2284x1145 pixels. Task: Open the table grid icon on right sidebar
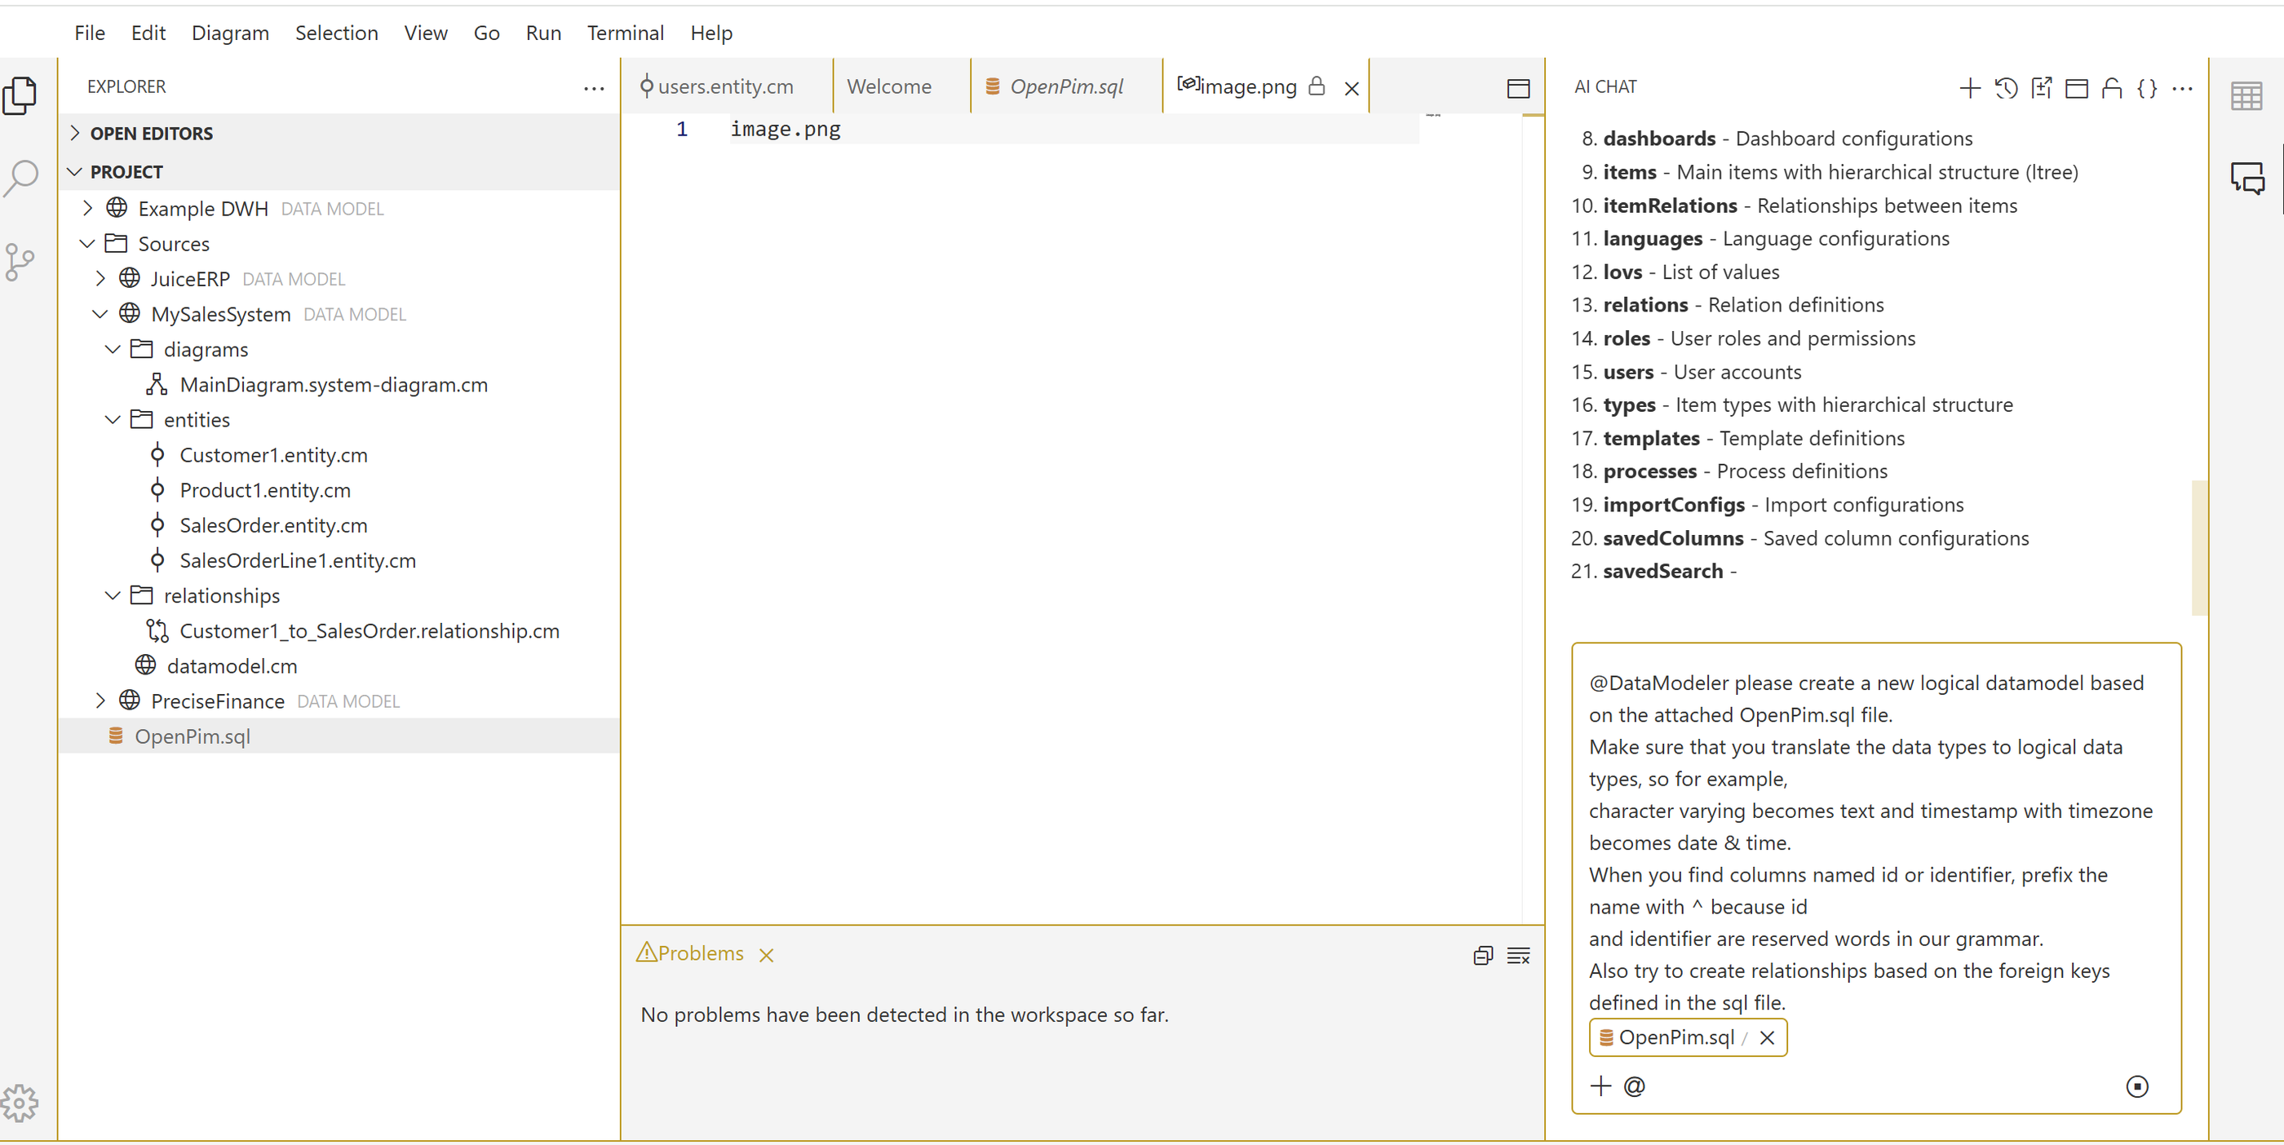2246,95
